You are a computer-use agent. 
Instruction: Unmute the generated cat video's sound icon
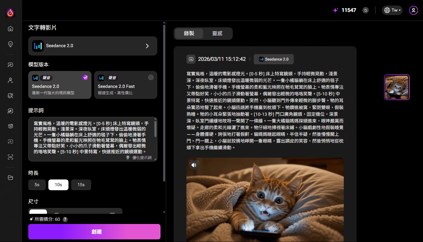click(x=194, y=165)
